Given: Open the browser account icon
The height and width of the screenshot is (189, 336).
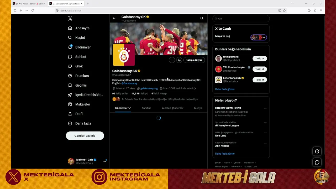Looking at the screenshot, I should (x=309, y=10).
